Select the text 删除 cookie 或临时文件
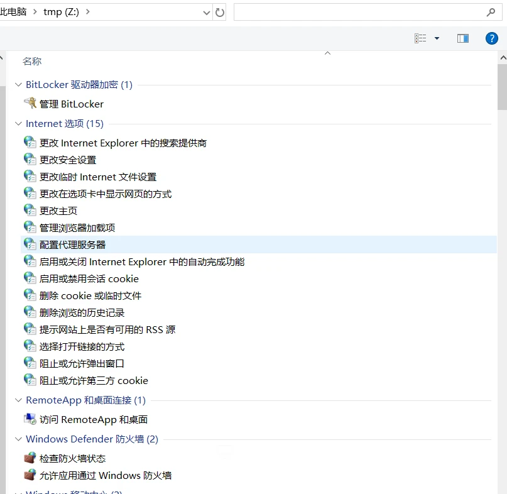This screenshot has height=494, width=507. point(90,295)
